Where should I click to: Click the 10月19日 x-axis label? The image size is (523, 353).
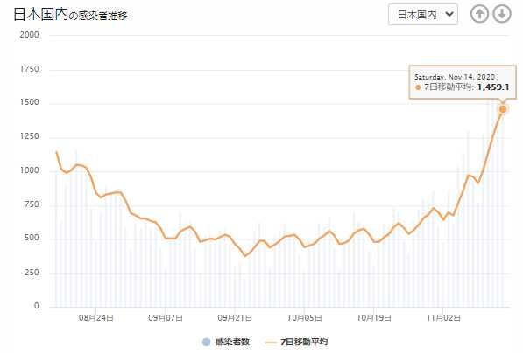[x=374, y=318]
